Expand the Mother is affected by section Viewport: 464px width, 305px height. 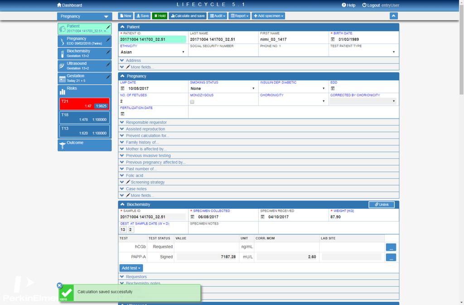pyautogui.click(x=258, y=149)
